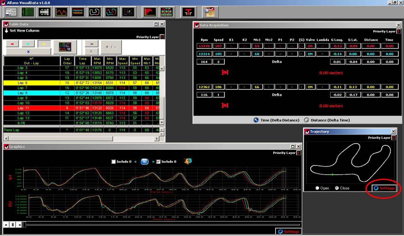Click the first red kart marker in Data Acquisition
Viewport: 404px width, 236px height.
(225, 73)
